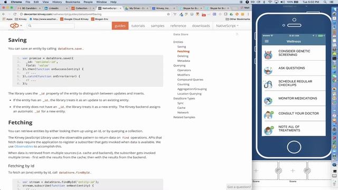
Task: Open the Google Cloud Kinvey bookmark
Action: tap(74, 19)
